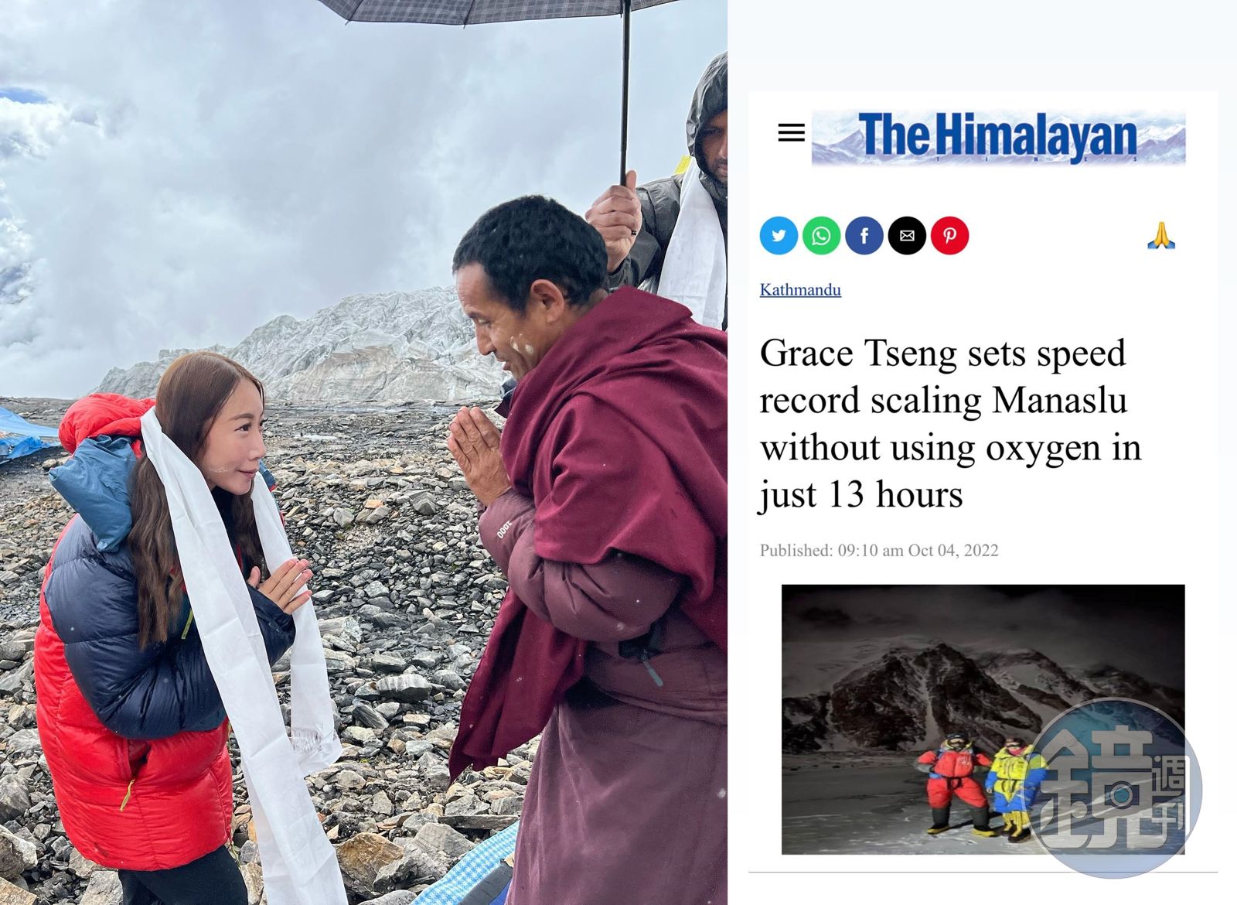Click the Mirror Weekly watermark logo

click(1113, 787)
